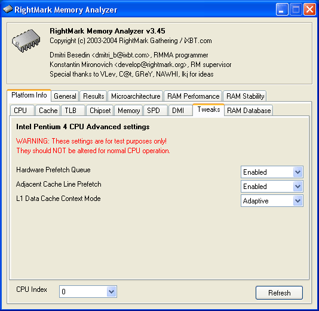319x311 pixels.
Task: Select the Tweaks sub-tab
Action: tap(208, 109)
